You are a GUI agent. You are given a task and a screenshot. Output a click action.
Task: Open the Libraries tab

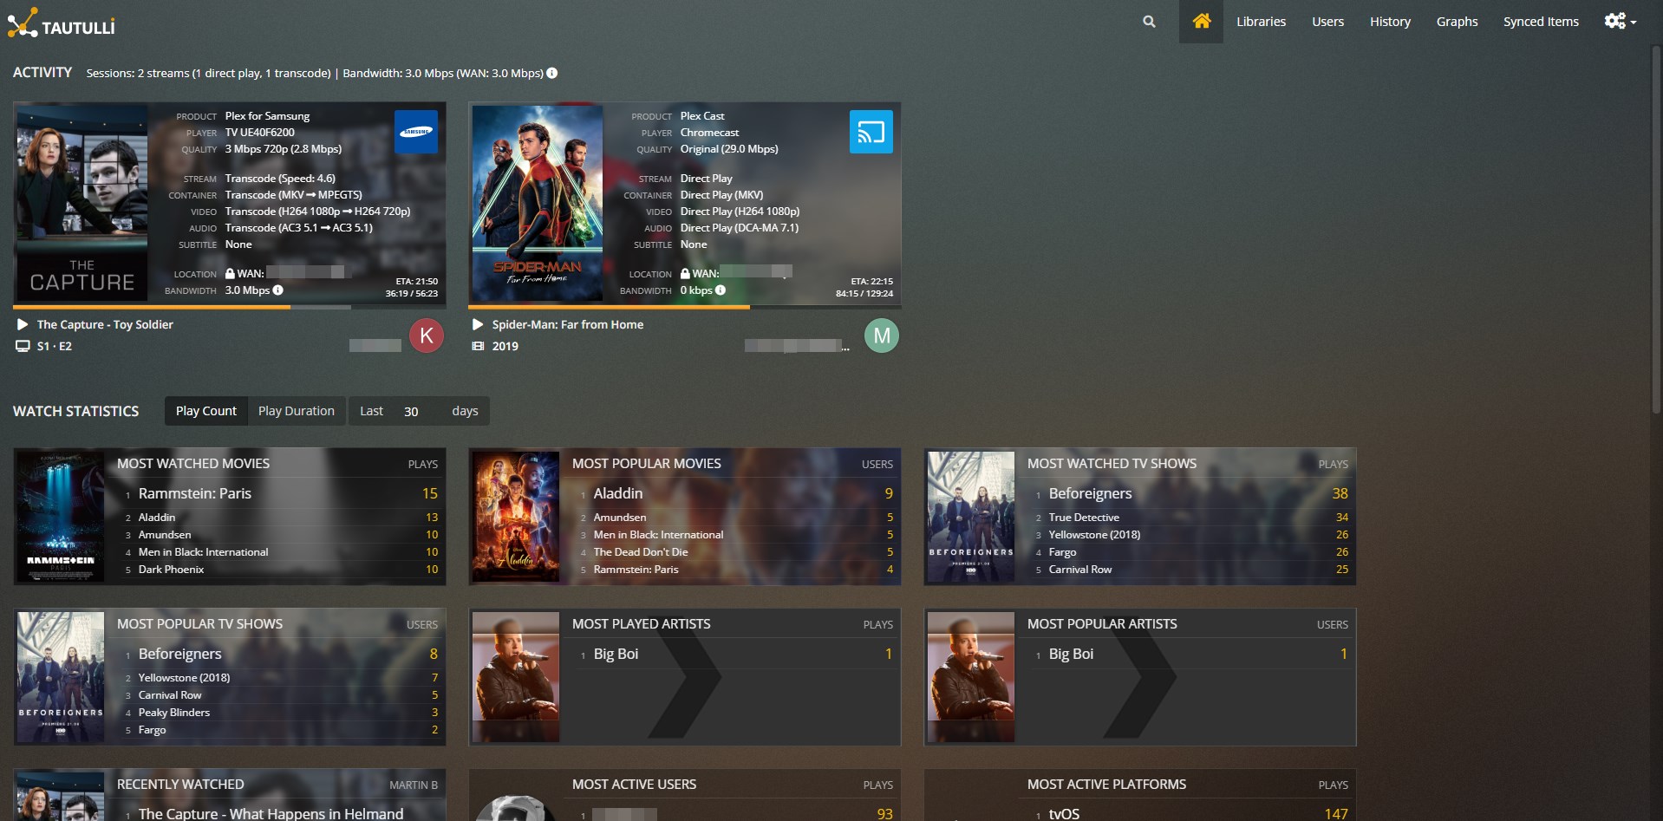[1261, 22]
